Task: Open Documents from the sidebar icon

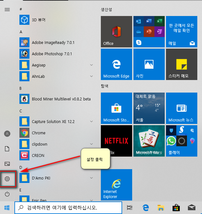Action: pyautogui.click(x=7, y=149)
